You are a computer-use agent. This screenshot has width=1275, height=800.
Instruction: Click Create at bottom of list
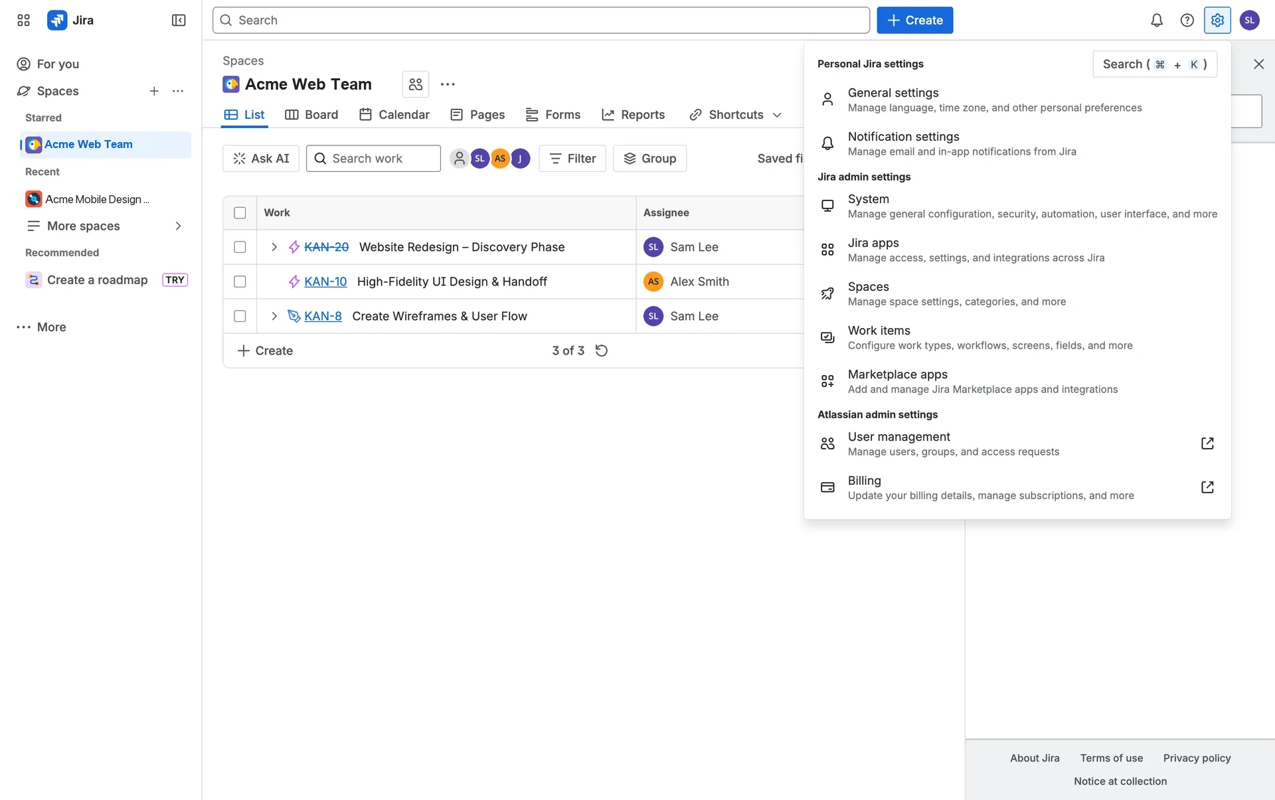(x=265, y=351)
